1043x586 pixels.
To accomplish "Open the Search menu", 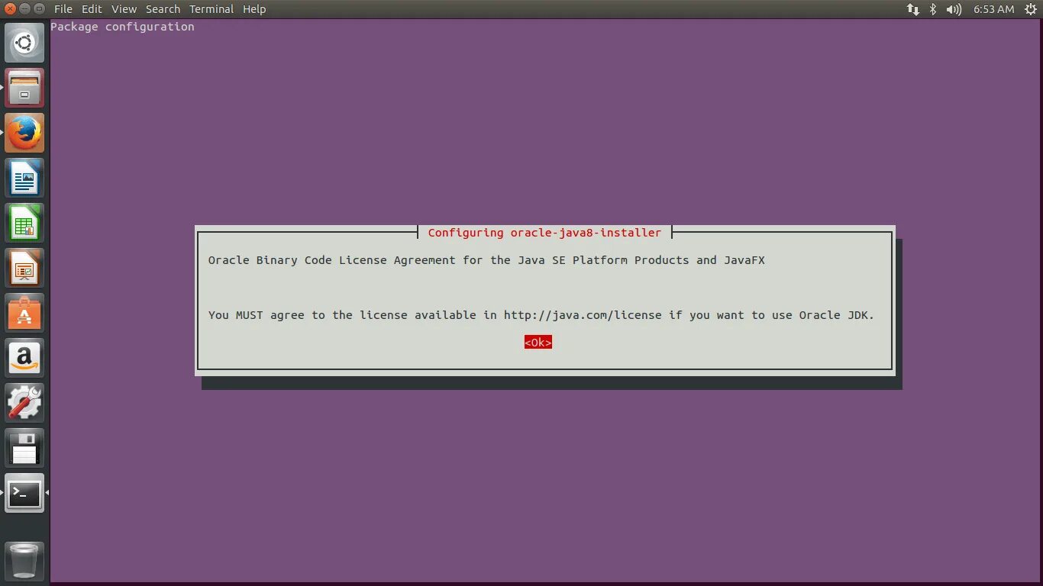I will point(163,9).
